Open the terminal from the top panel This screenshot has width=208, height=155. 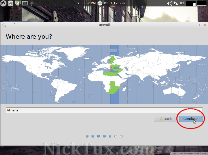click(25, 3)
